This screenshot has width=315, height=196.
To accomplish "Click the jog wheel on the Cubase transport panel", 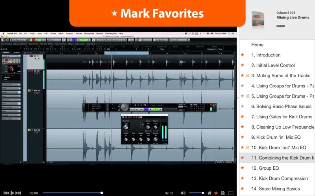I will (x=124, y=107).
